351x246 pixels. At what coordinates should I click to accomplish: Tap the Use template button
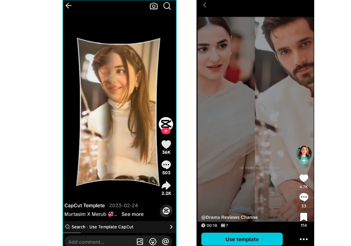tap(242, 239)
